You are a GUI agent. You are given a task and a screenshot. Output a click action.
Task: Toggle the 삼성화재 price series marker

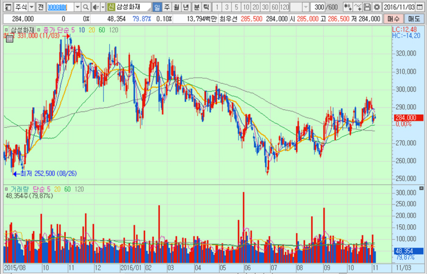coord(5,29)
